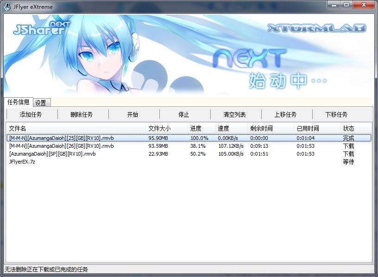The image size is (378, 277).
Task: Click the 状态 column header
Action: coord(356,128)
